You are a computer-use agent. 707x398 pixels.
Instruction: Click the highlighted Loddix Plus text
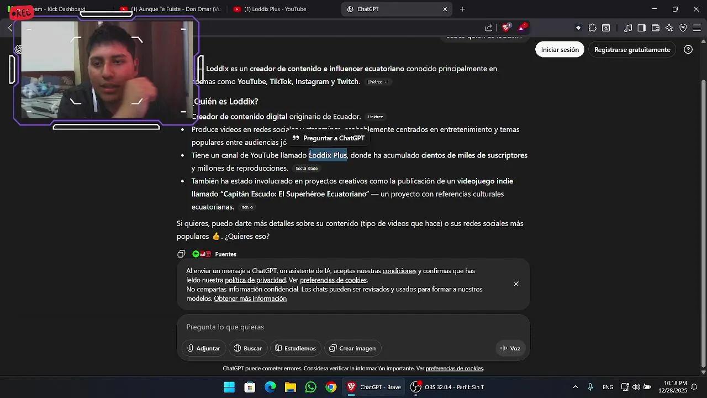point(328,155)
